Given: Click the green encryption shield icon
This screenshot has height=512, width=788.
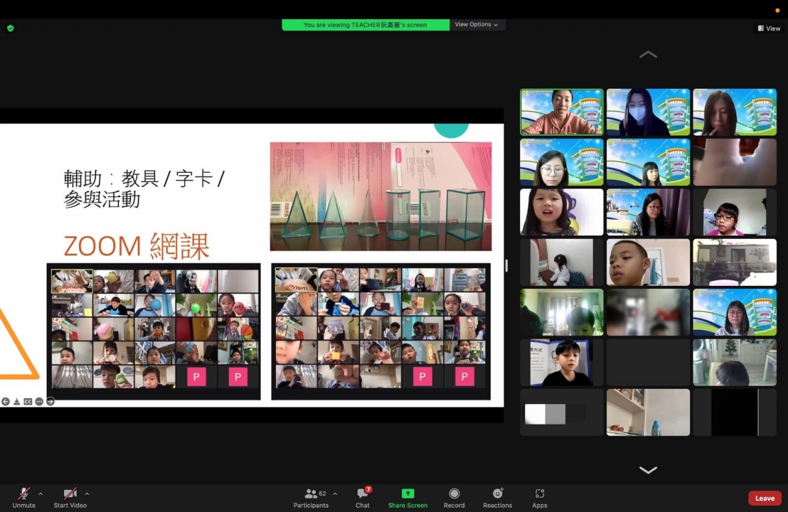Looking at the screenshot, I should tap(10, 28).
